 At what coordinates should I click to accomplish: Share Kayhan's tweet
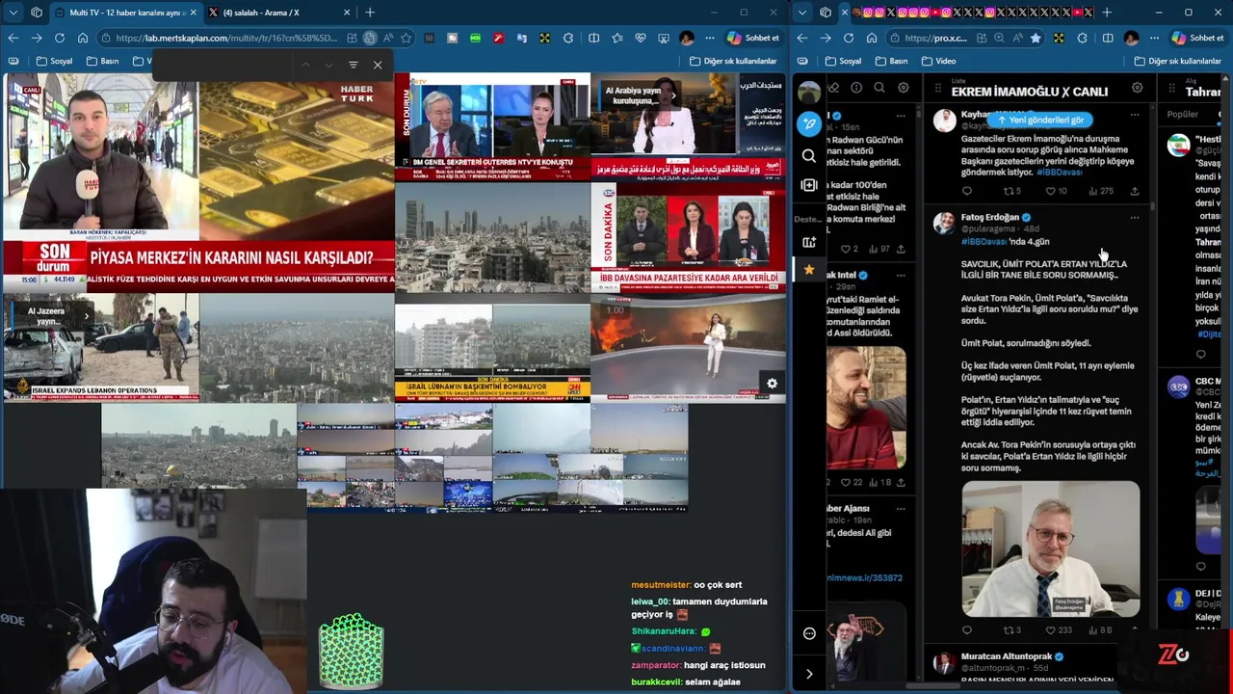click(1135, 191)
